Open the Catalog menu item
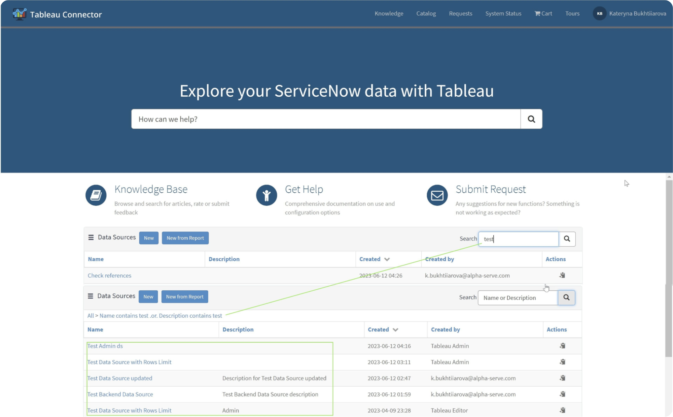The image size is (673, 417). 426,13
